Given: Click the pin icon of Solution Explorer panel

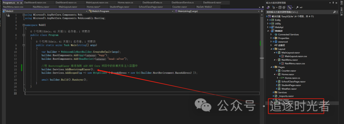Looking at the screenshot, I should (x=333, y=3).
